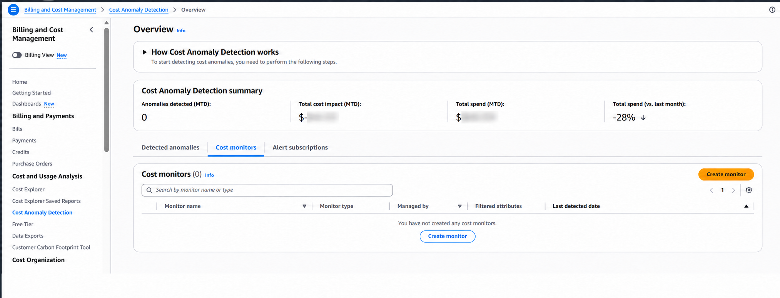780x298 pixels.
Task: Click the search magnifier icon
Action: click(x=149, y=190)
